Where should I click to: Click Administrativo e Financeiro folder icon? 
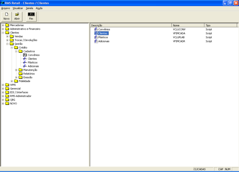pyautogui.click(x=7, y=29)
